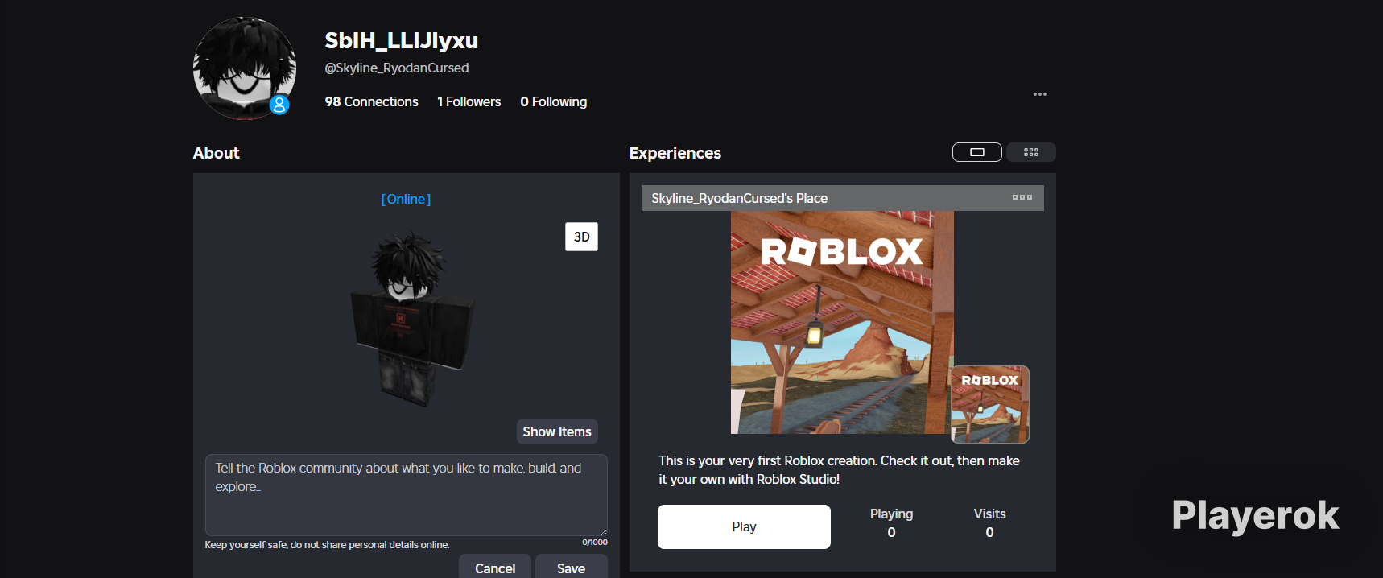Save the About description

[571, 567]
